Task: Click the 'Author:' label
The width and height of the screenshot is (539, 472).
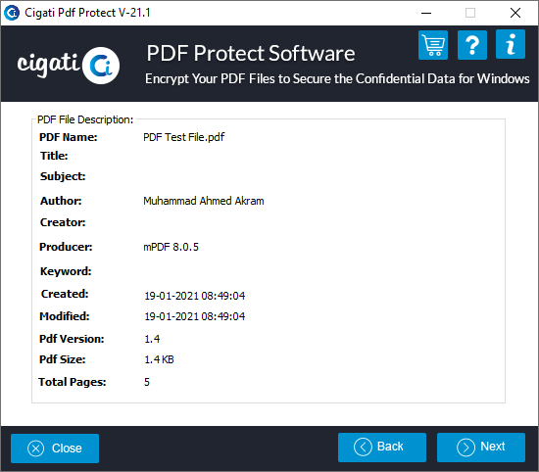Action: coord(61,201)
